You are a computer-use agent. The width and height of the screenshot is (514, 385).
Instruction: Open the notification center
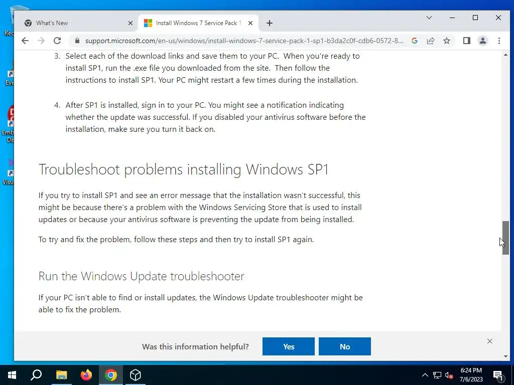pyautogui.click(x=498, y=375)
